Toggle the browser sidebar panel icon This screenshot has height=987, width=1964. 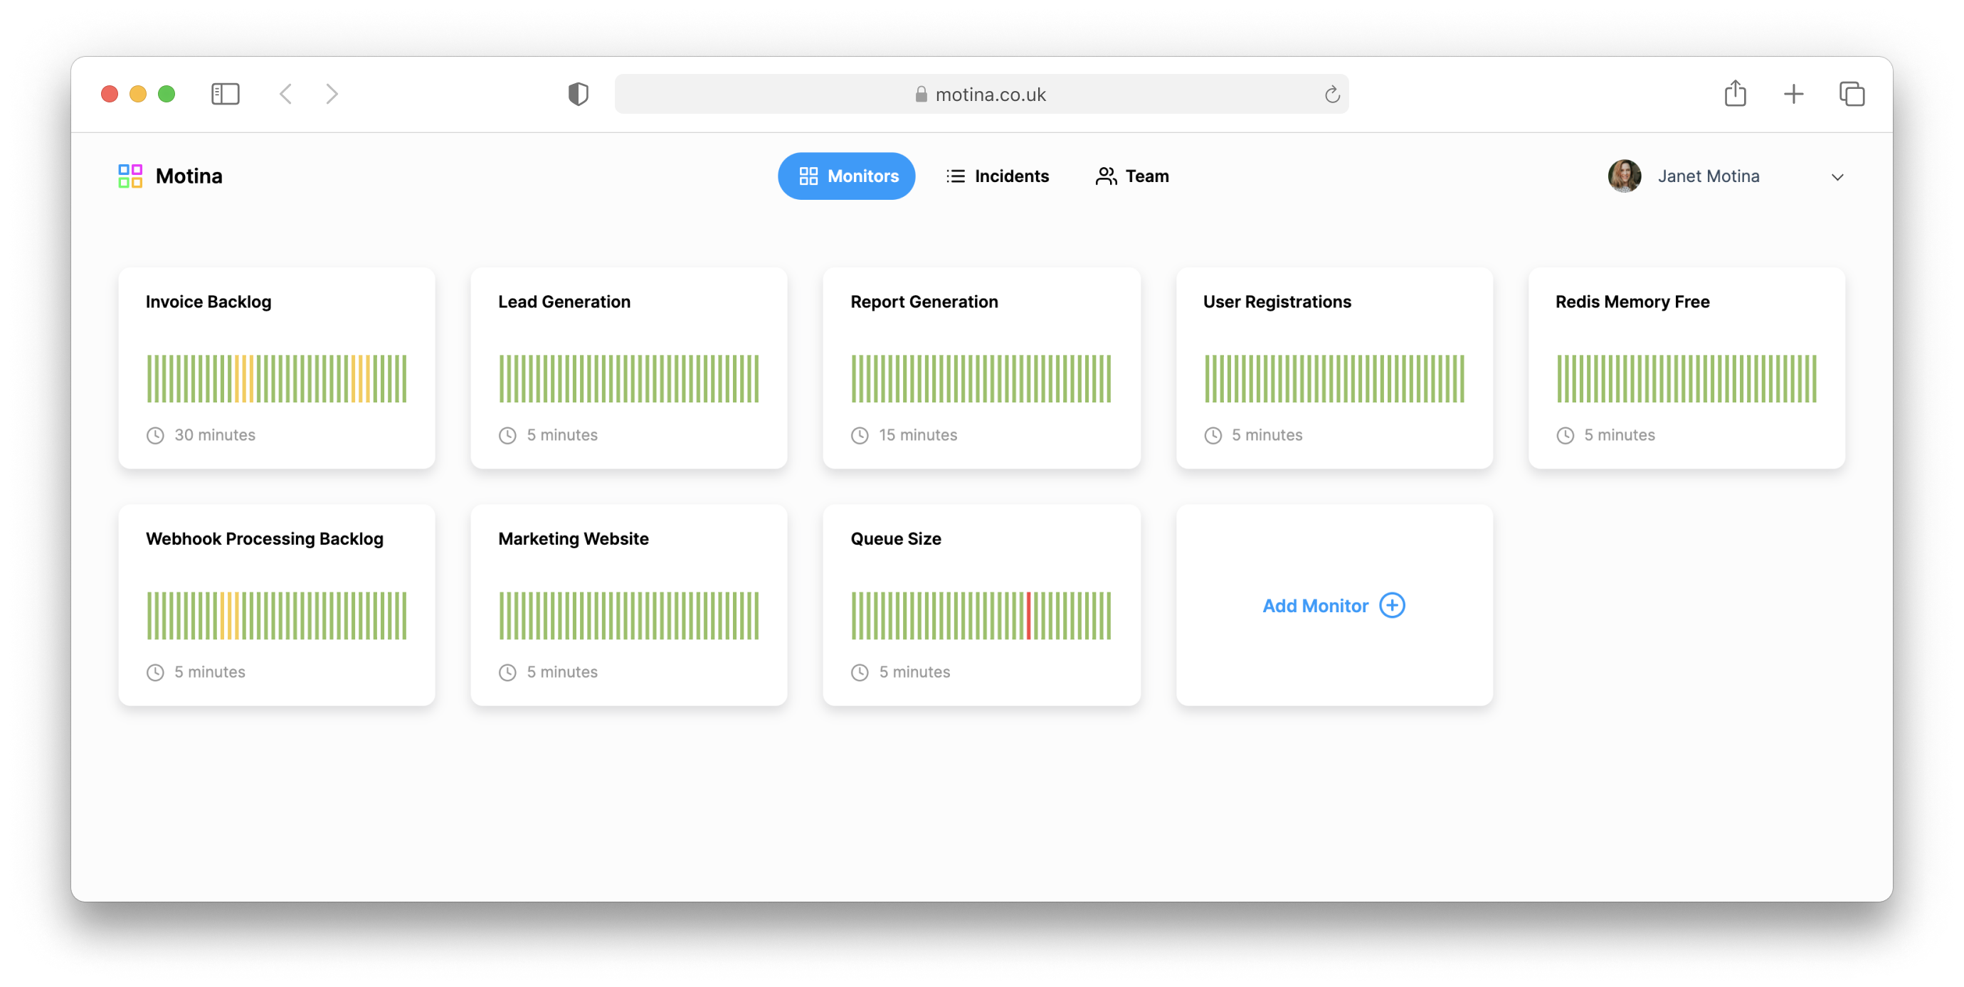coord(225,94)
